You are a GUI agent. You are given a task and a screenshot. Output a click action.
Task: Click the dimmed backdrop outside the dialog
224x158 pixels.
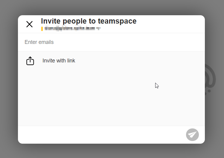click(x=9, y=90)
